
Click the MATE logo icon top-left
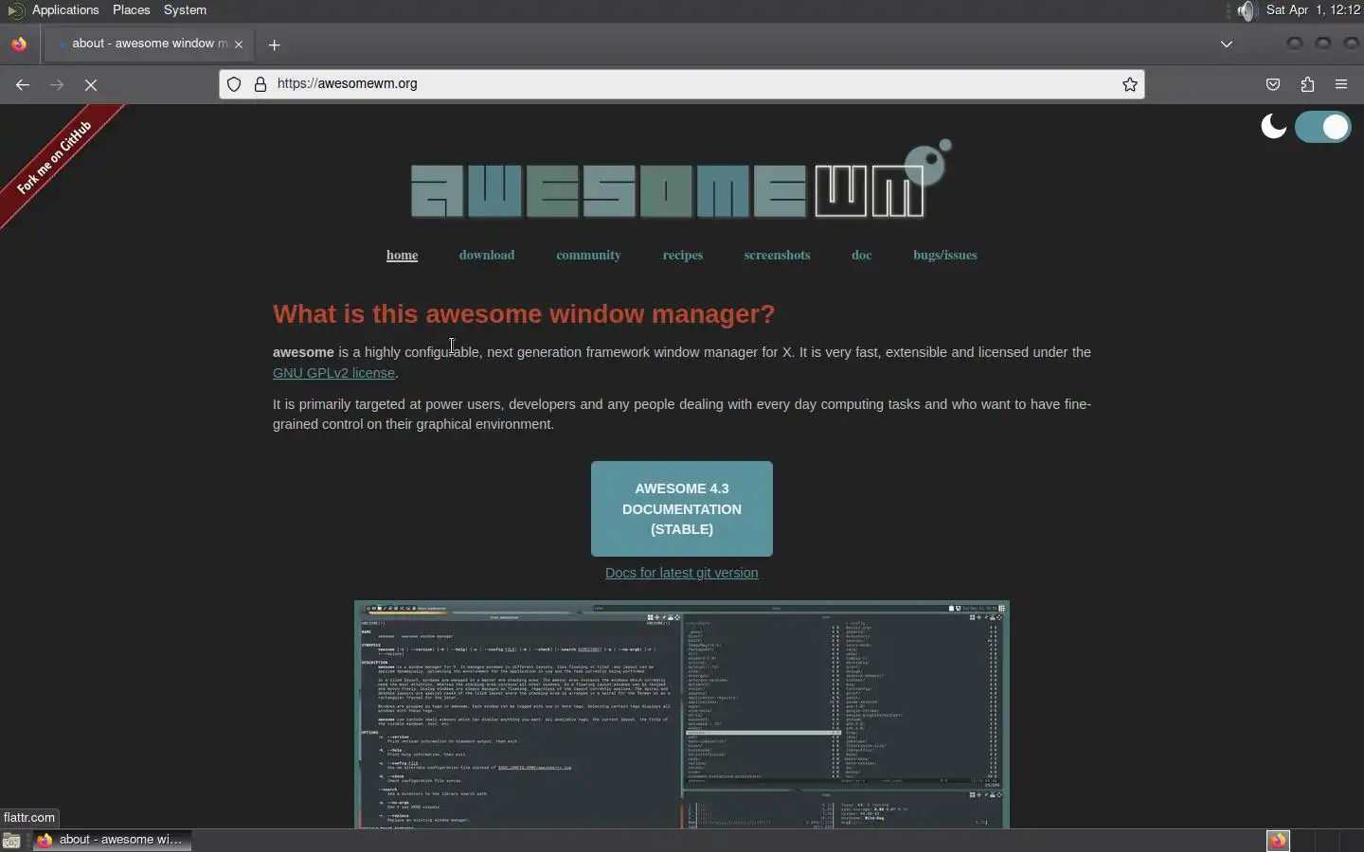tap(15, 10)
